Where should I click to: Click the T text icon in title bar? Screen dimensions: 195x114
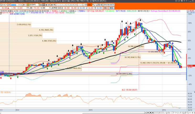184,1
